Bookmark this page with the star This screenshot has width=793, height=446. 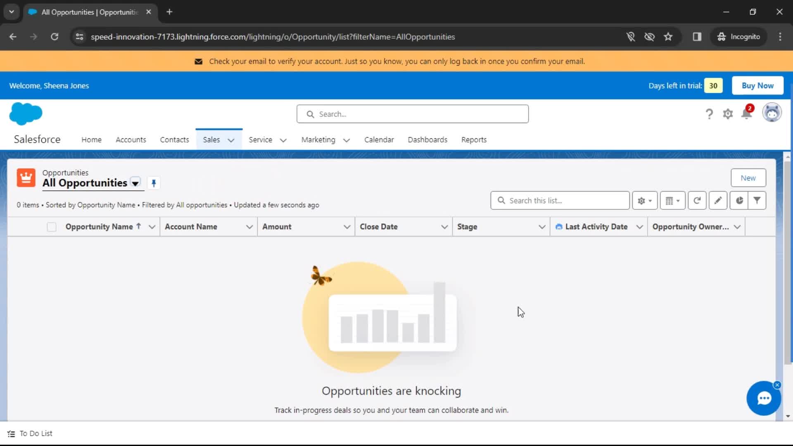coord(668,37)
